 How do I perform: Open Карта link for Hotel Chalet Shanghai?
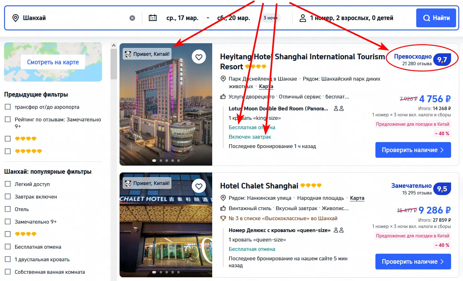pos(357,198)
